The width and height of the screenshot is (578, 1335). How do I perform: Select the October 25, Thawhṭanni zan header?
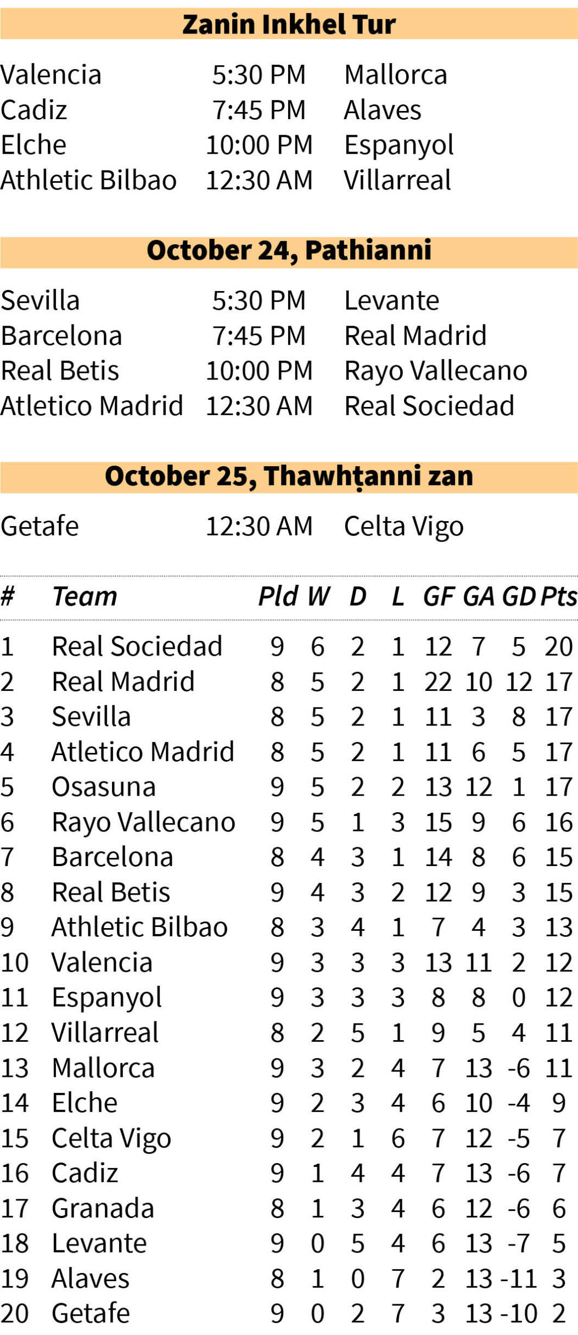[289, 476]
